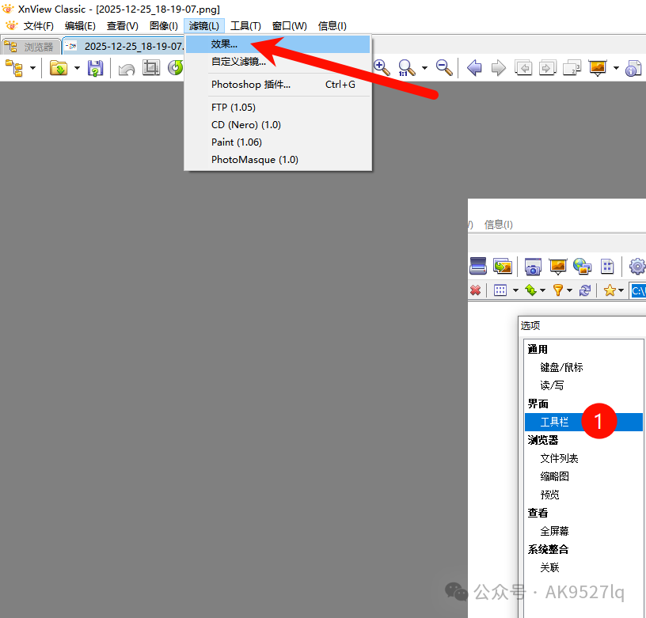Click the red X delete icon
This screenshot has width=646, height=618.
pyautogui.click(x=475, y=290)
